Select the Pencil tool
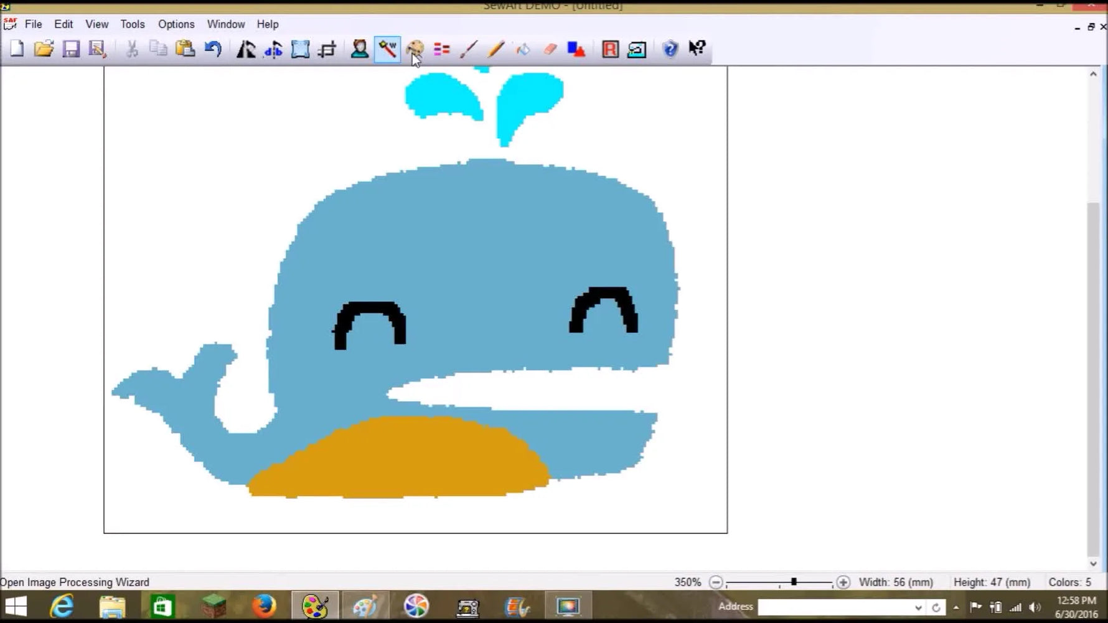Viewport: 1108px width, 623px height. pos(495,49)
